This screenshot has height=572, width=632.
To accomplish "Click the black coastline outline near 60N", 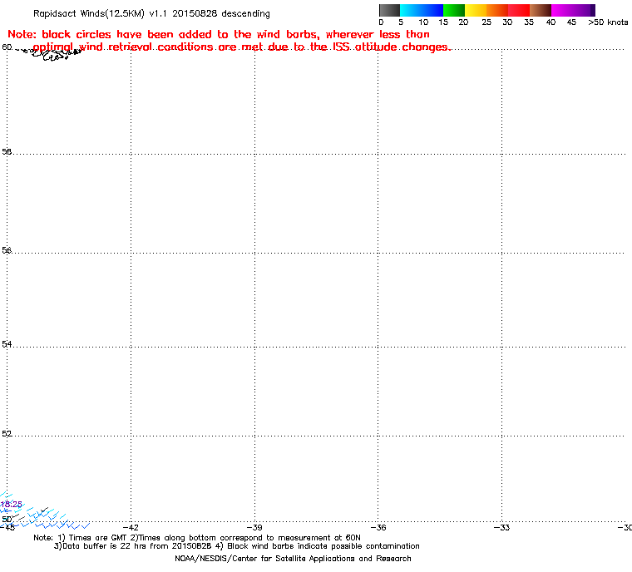I will [51, 54].
